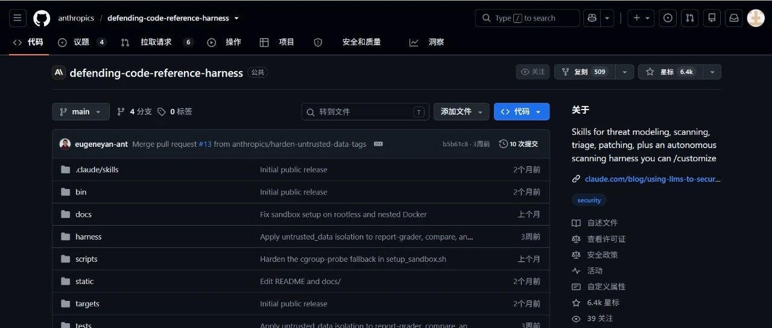
Task: Open the issues icon in top header
Action: click(668, 18)
